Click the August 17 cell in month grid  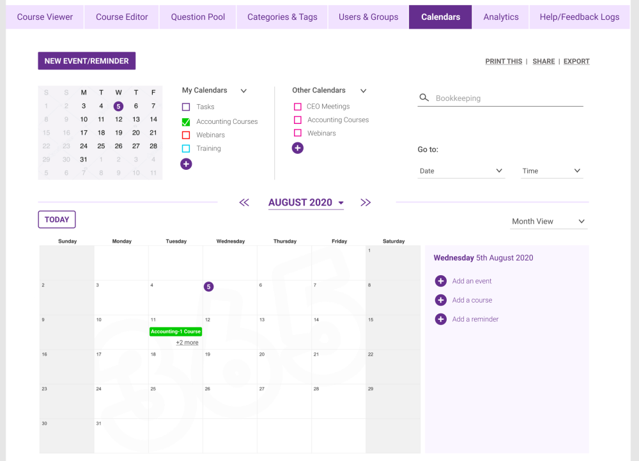(x=121, y=367)
